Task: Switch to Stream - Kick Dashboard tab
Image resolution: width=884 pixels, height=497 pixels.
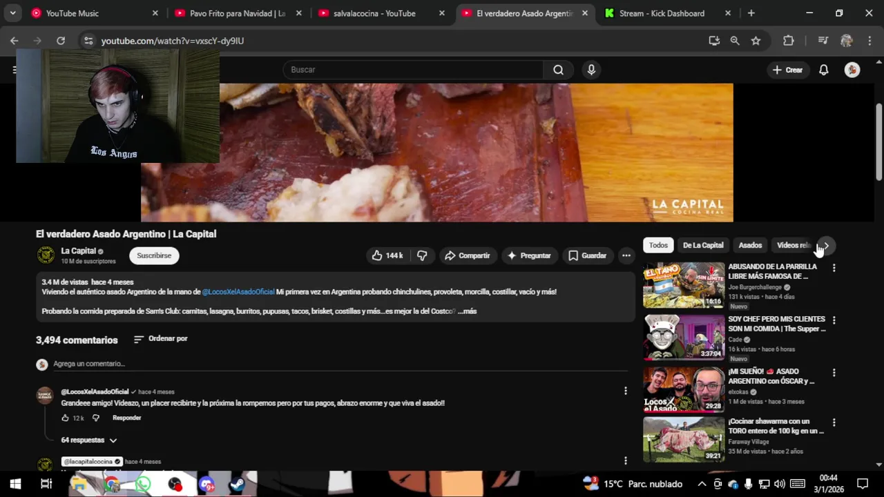Action: (667, 13)
